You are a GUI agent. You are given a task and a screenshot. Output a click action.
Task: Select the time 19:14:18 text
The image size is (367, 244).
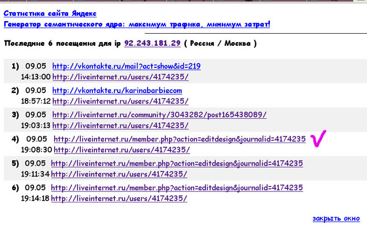point(35,199)
